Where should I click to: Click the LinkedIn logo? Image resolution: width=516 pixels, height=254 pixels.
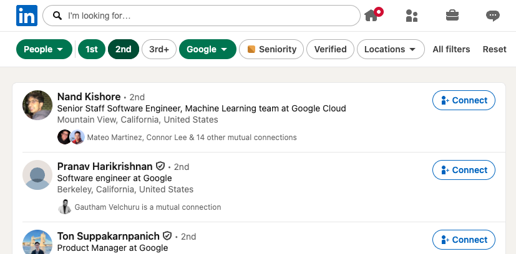tap(27, 16)
